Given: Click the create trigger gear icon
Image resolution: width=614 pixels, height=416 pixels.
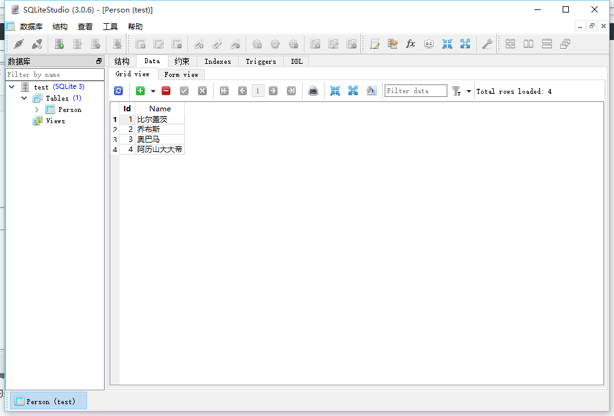Looking at the screenshot, I should [x=257, y=44].
